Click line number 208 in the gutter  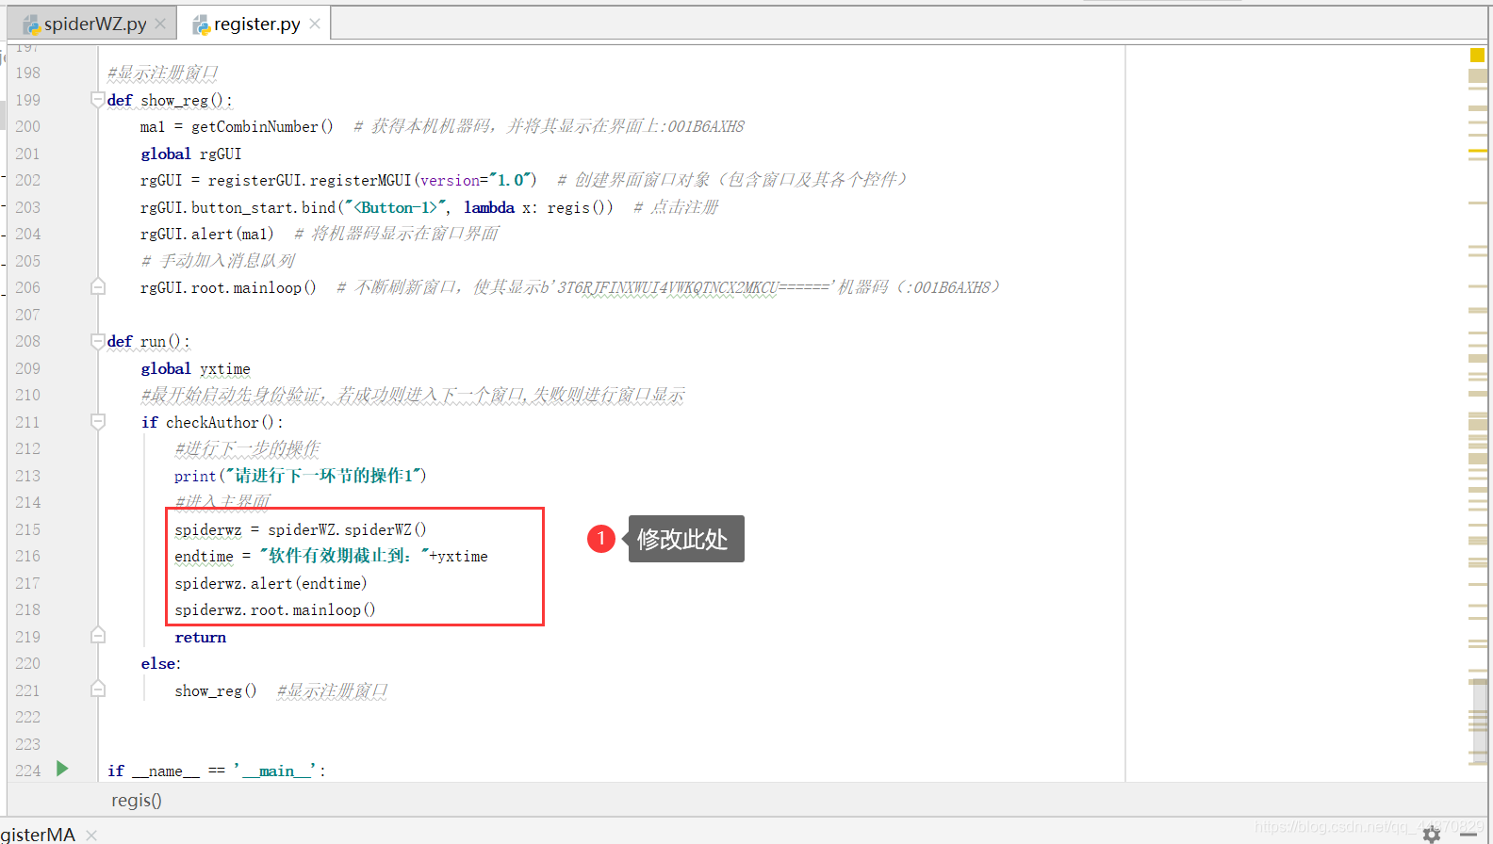(28, 341)
